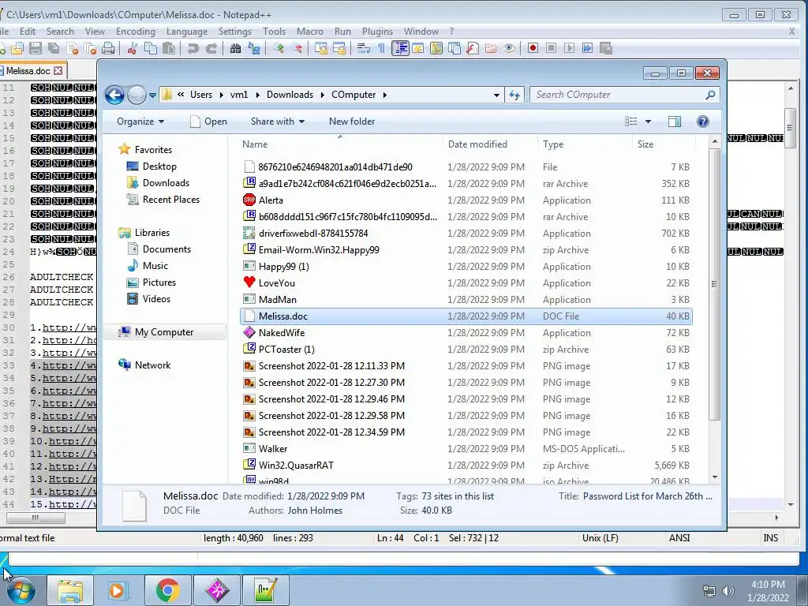This screenshot has width=808, height=606.
Task: Toggle INS insert mode in status bar
Action: 770,538
